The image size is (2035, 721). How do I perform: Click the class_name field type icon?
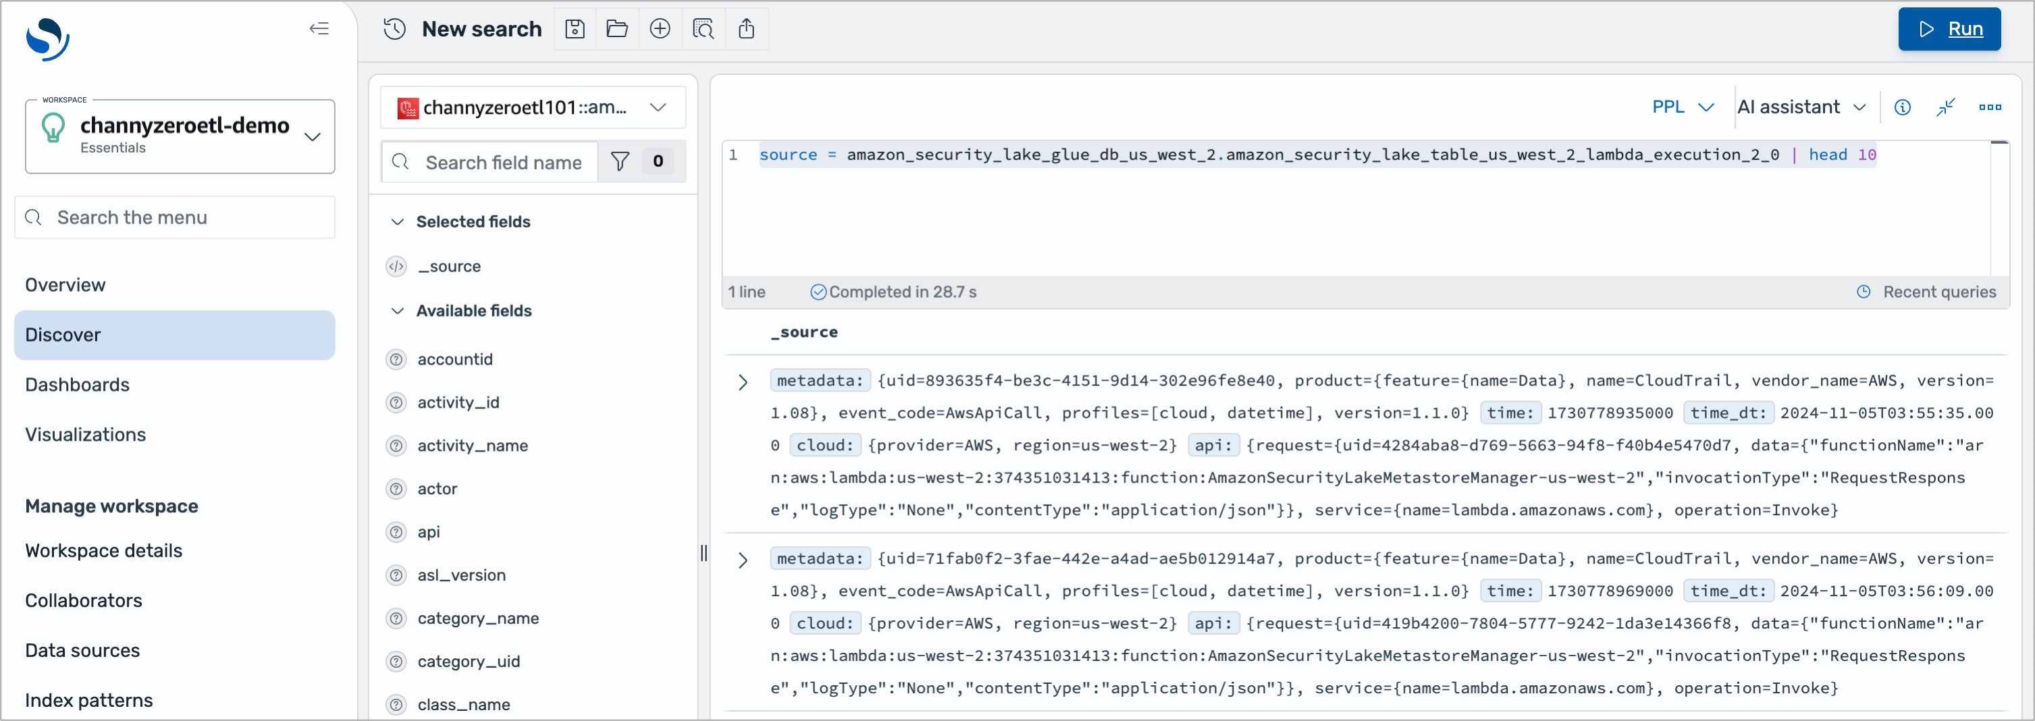[x=396, y=705]
